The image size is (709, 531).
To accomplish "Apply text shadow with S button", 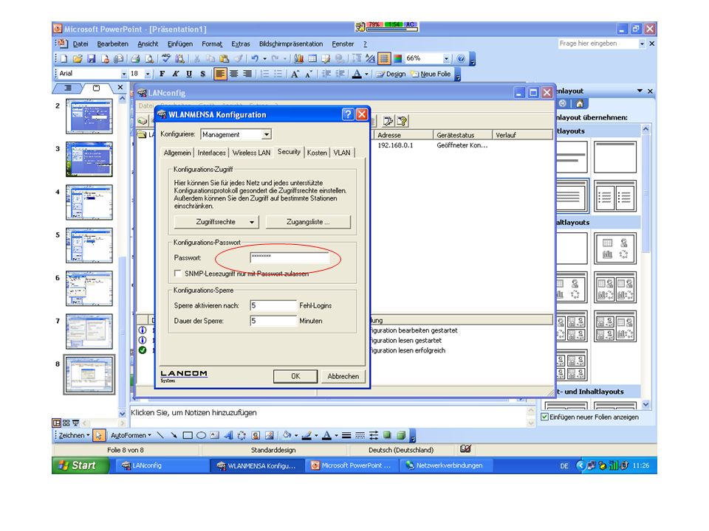I will tap(202, 74).
